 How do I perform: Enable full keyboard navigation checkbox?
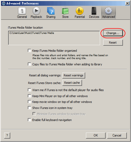(29, 120)
